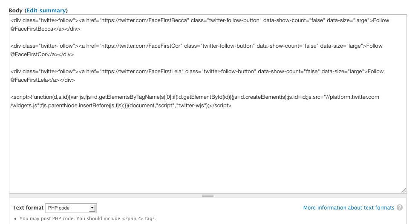Viewport: 415px width, 224px height.
Task: Click the Body field label
Action: coord(15,10)
